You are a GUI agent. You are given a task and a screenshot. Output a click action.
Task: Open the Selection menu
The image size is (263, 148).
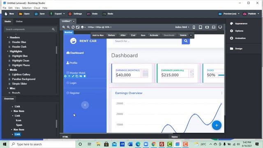[x=27, y=8]
